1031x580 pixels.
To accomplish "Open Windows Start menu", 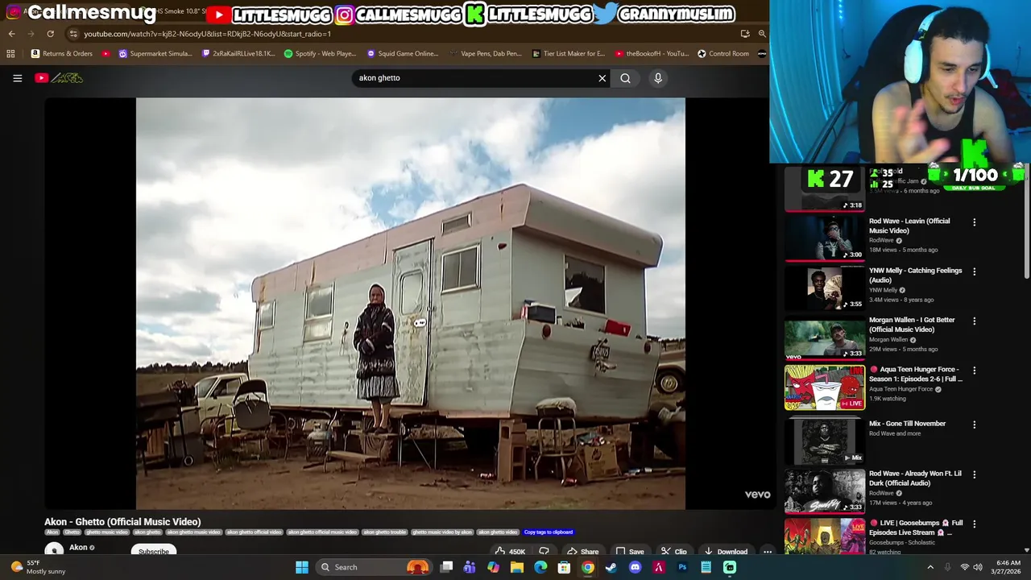I will pos(301,567).
